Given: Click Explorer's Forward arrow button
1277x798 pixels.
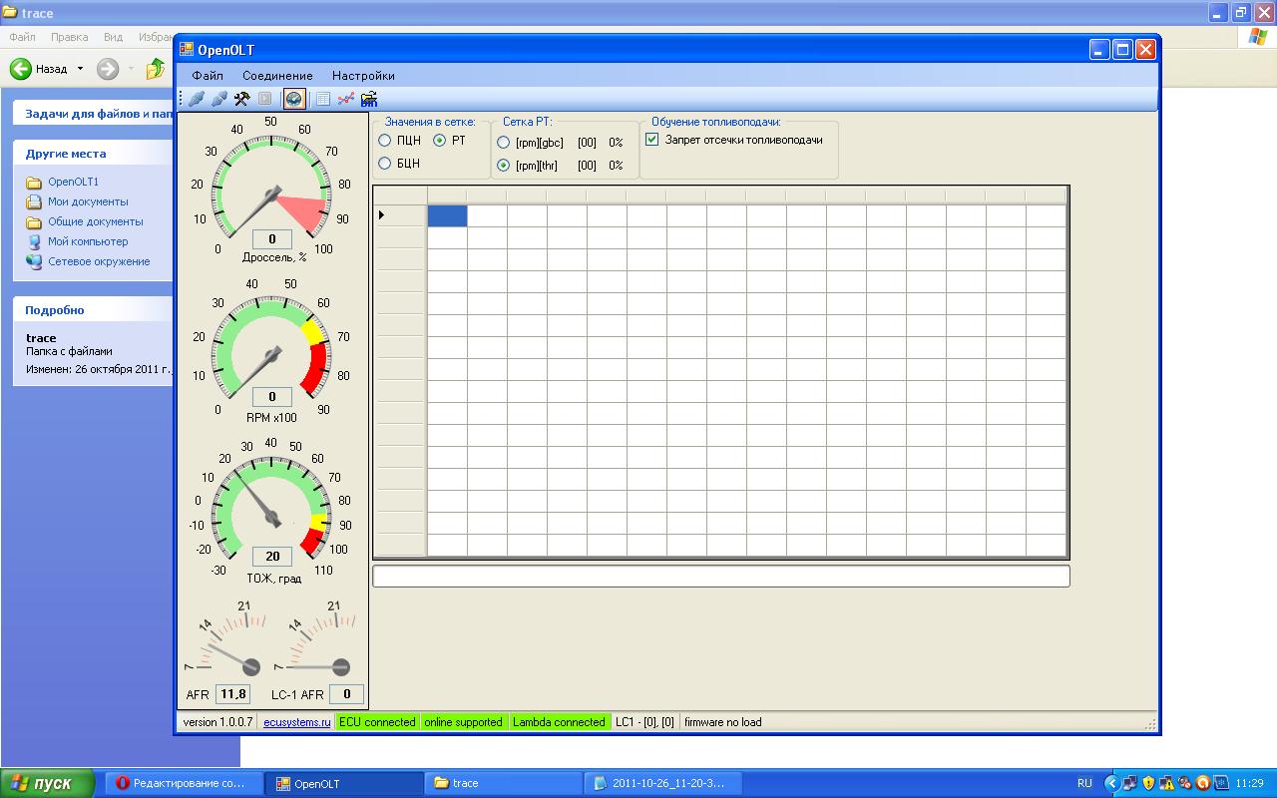Looking at the screenshot, I should (x=108, y=69).
